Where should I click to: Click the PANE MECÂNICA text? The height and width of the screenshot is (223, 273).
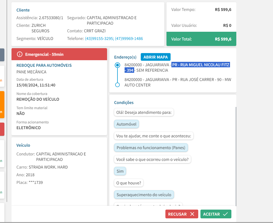click(31, 72)
